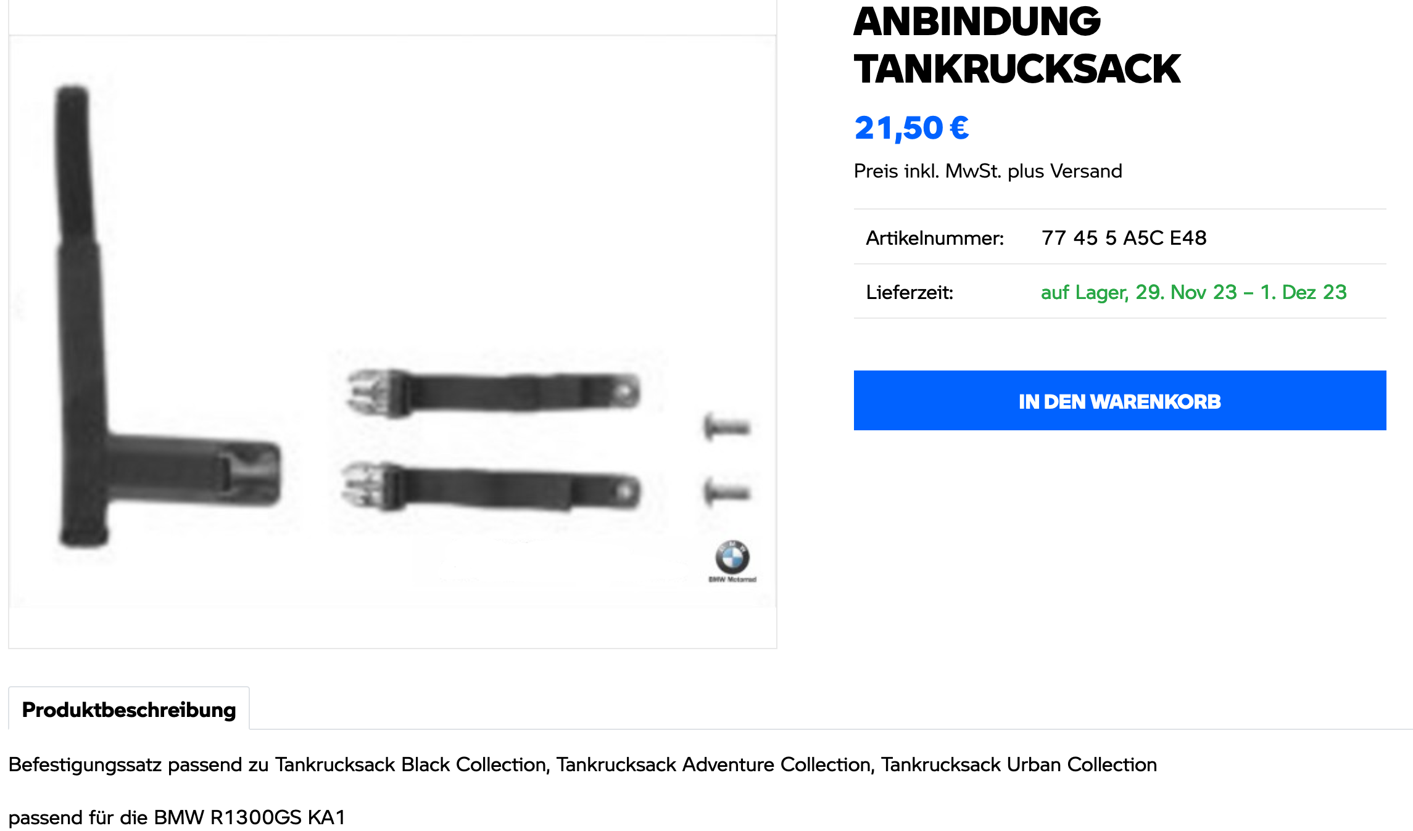
Task: Add the item via IN DEN WARENKORB
Action: [1119, 400]
